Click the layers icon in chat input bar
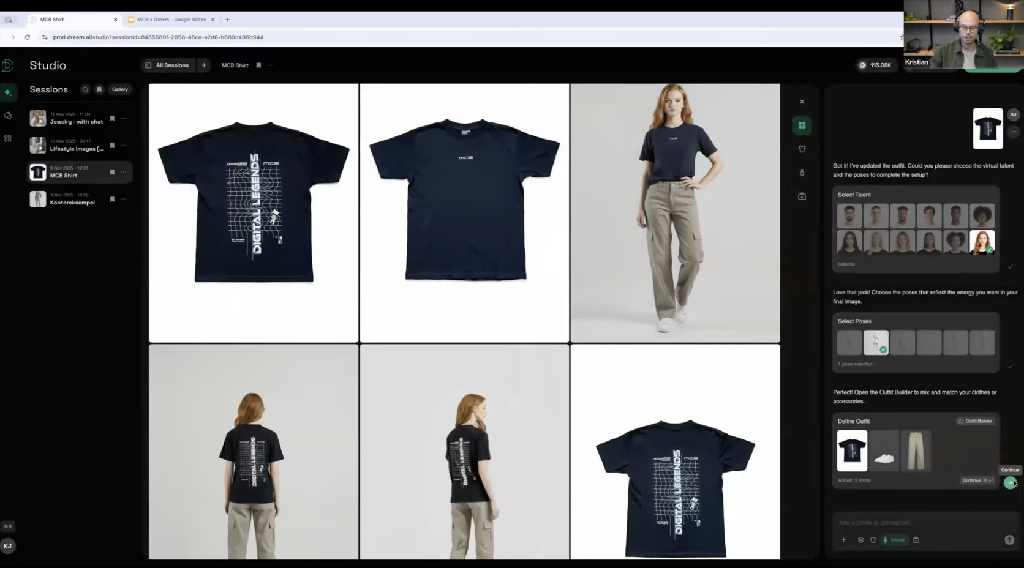1024x568 pixels. 860,540
